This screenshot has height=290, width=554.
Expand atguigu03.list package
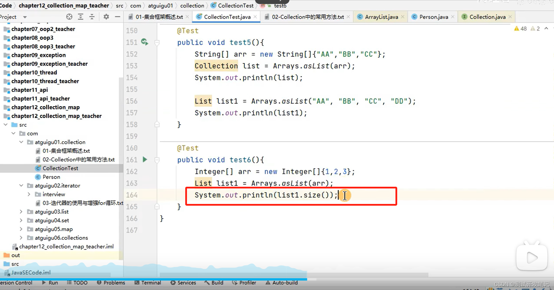pos(21,212)
